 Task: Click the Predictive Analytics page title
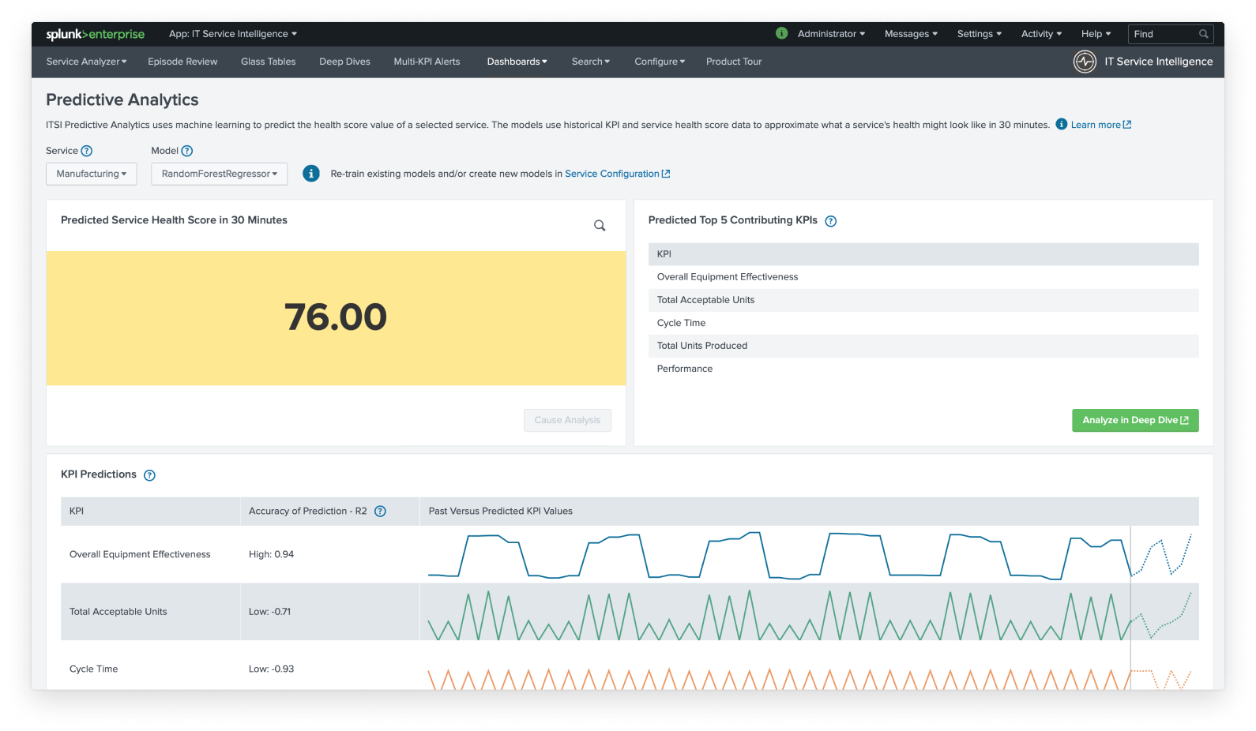(x=122, y=100)
